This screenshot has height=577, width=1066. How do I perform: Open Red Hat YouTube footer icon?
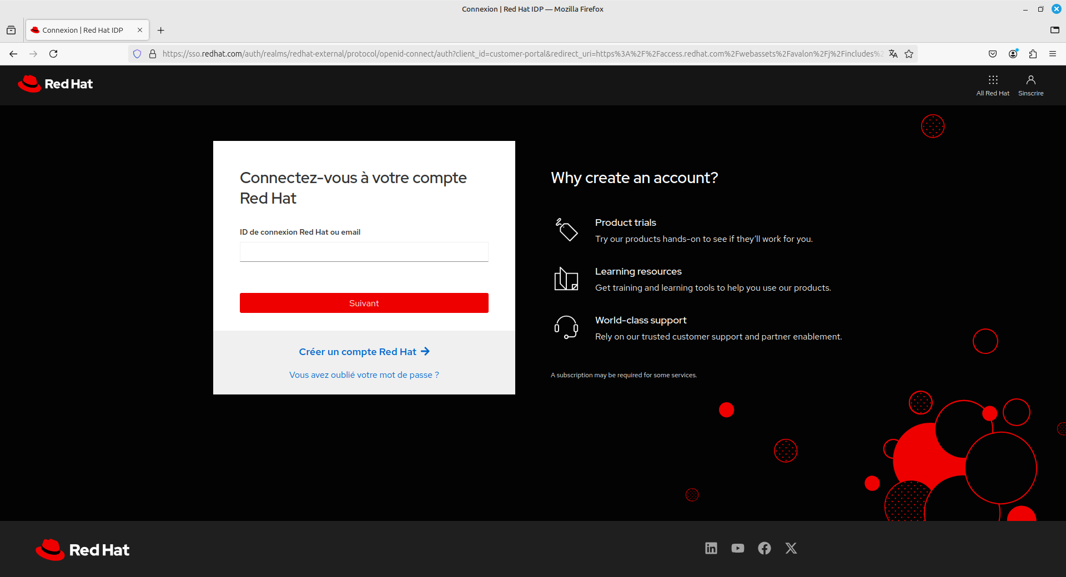pyautogui.click(x=738, y=548)
